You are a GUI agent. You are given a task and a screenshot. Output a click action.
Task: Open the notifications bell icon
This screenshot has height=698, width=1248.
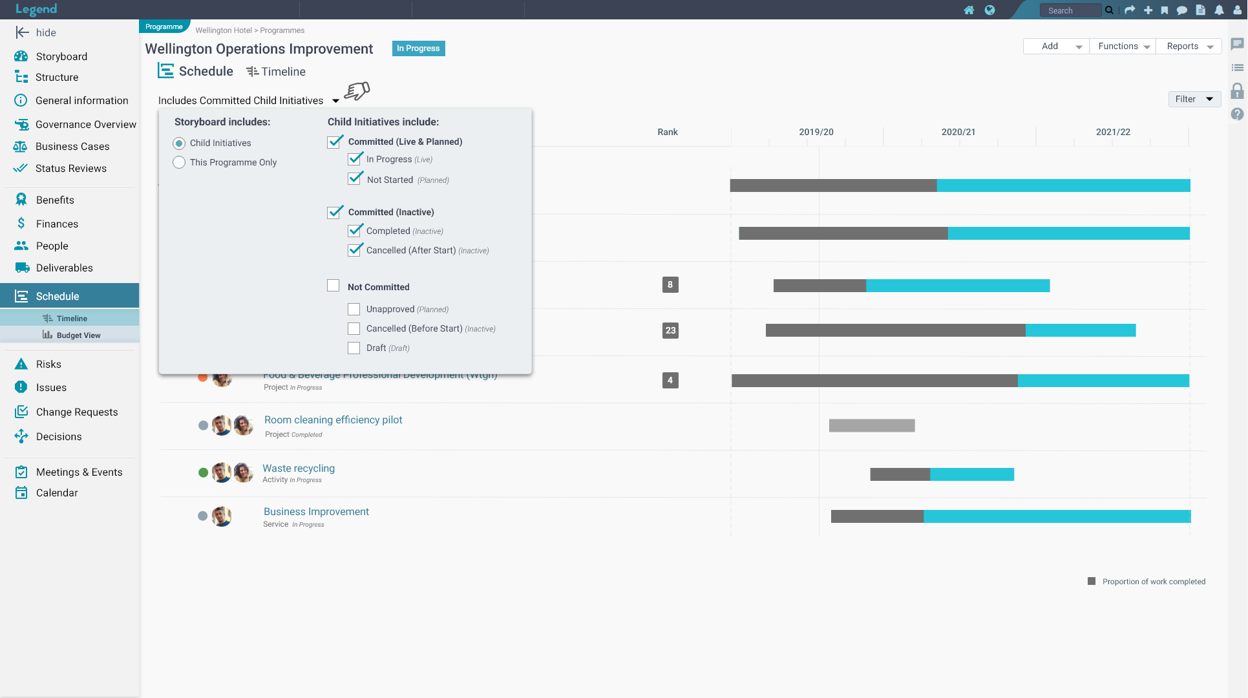pyautogui.click(x=1219, y=10)
